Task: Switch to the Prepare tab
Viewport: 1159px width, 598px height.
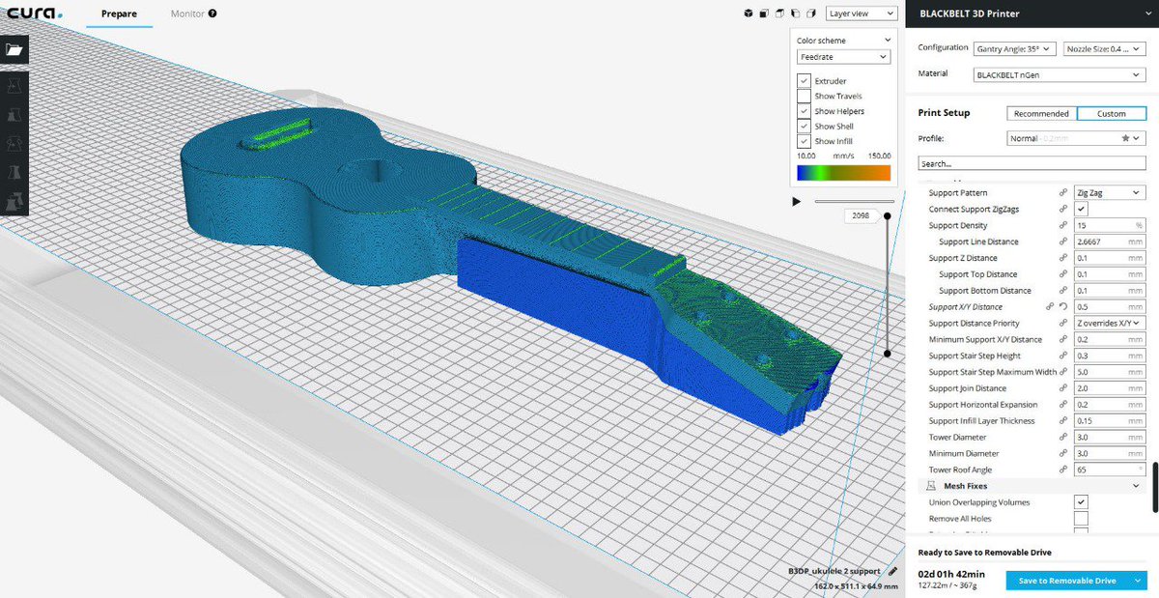Action: [119, 14]
